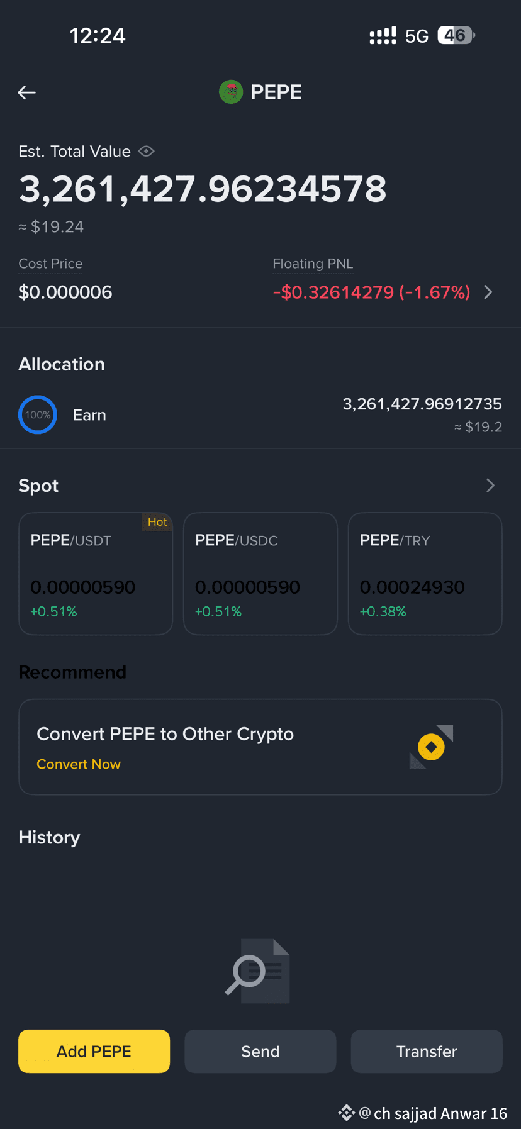Tap the Add PEPE button

[94, 1051]
